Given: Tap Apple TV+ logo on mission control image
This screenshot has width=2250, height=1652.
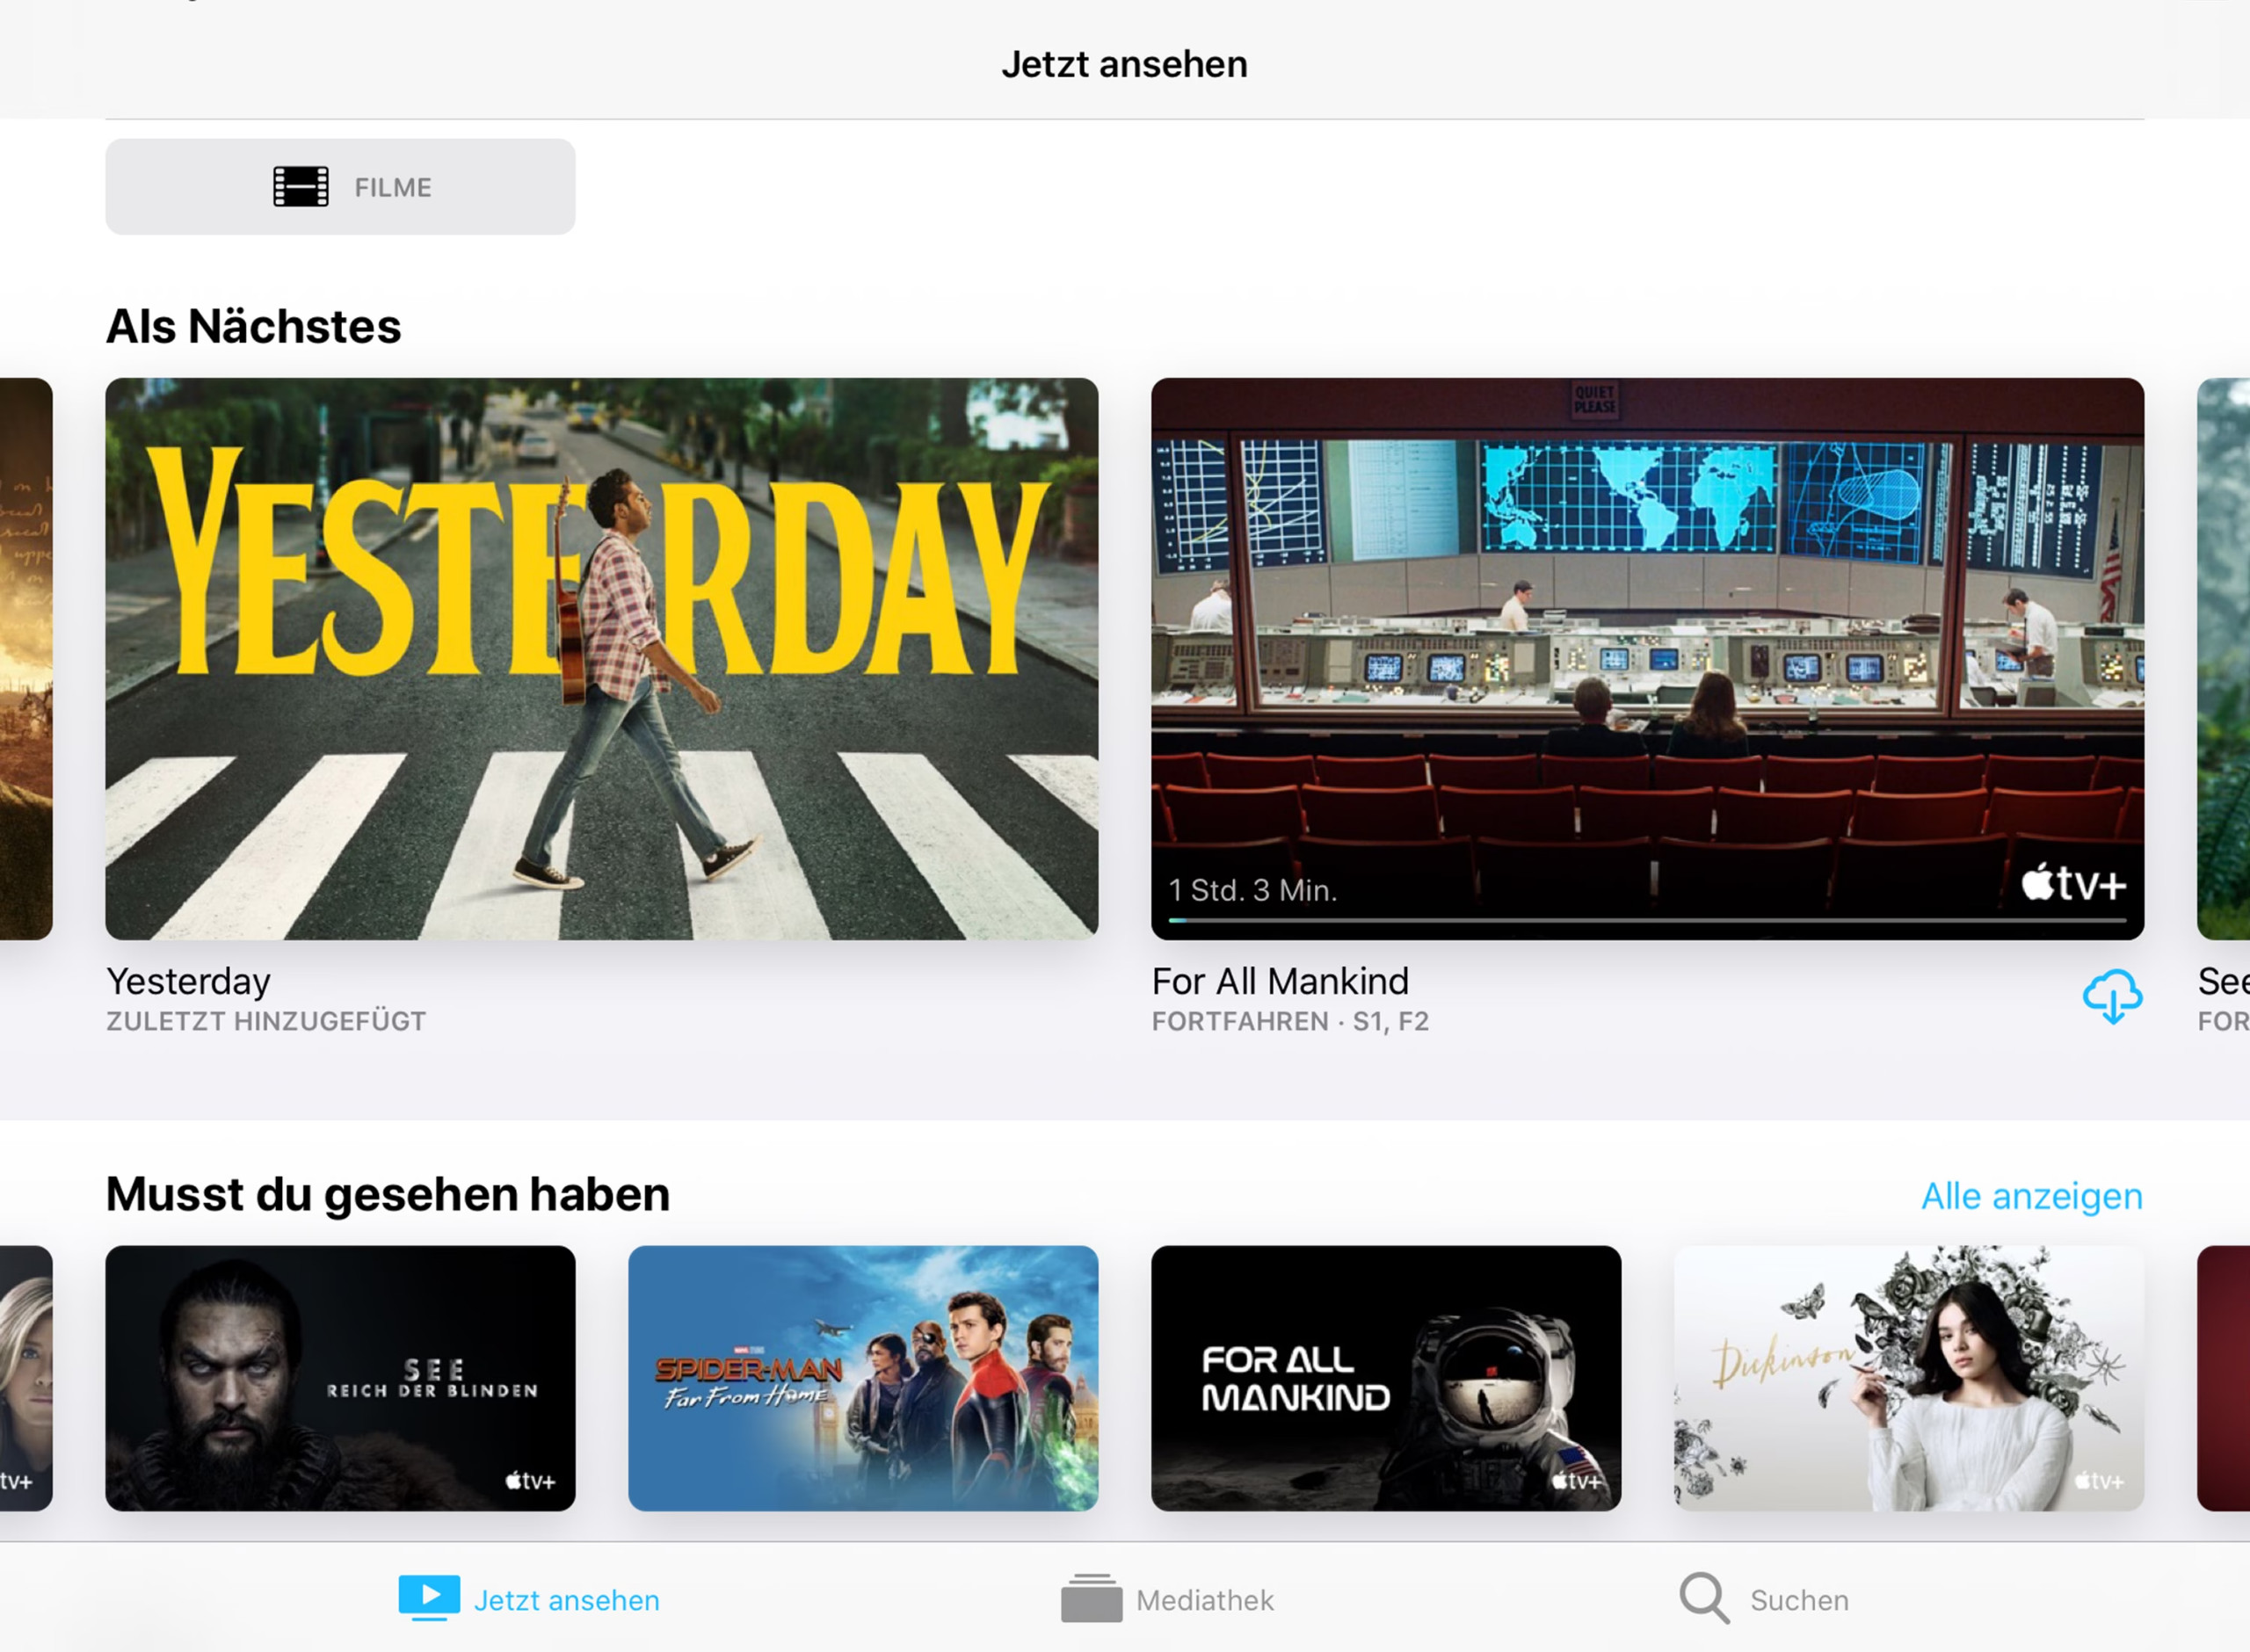Looking at the screenshot, I should tap(2073, 884).
